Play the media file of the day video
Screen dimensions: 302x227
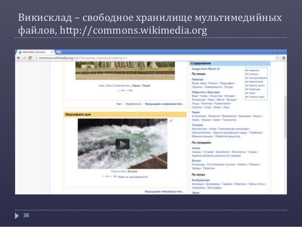pos(123,144)
